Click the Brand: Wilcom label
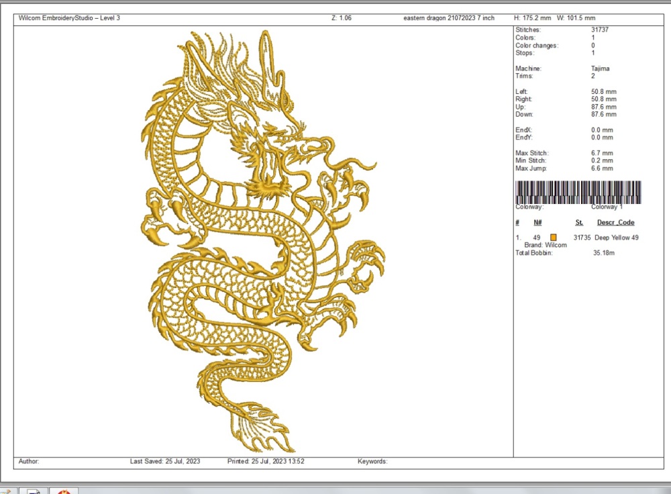 [x=546, y=245]
